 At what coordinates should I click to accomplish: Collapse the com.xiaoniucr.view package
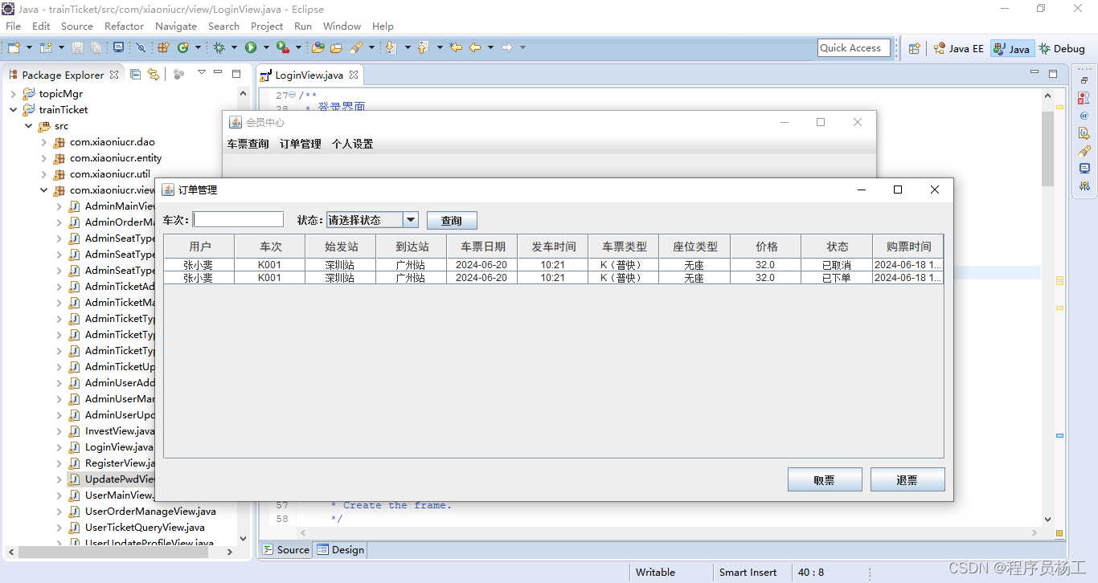tap(44, 190)
